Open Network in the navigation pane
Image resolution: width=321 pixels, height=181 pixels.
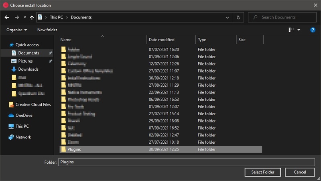[23, 137]
